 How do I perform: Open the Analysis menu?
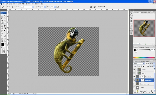pyautogui.click(x=28, y=4)
